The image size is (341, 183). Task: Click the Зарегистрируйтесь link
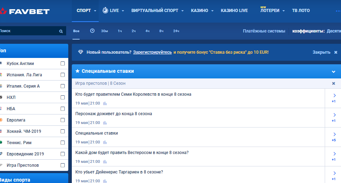(x=152, y=52)
